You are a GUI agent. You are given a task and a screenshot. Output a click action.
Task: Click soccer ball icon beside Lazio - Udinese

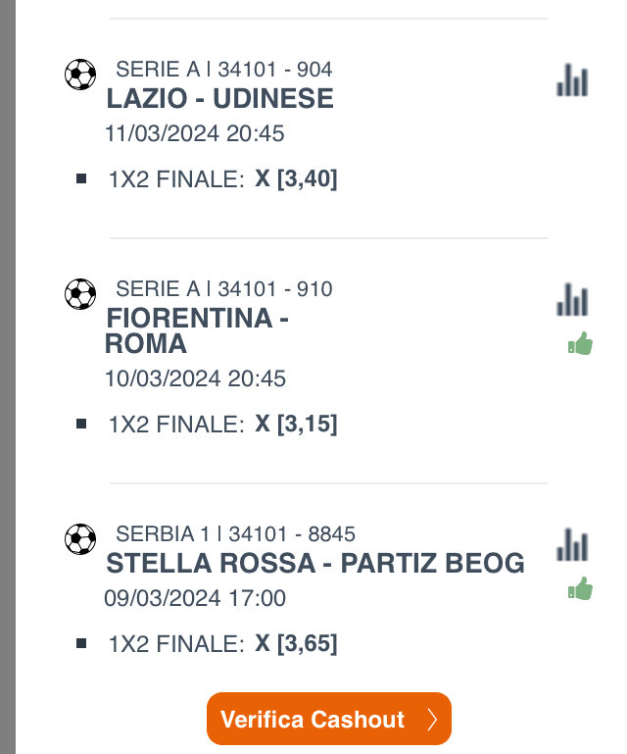pos(80,75)
